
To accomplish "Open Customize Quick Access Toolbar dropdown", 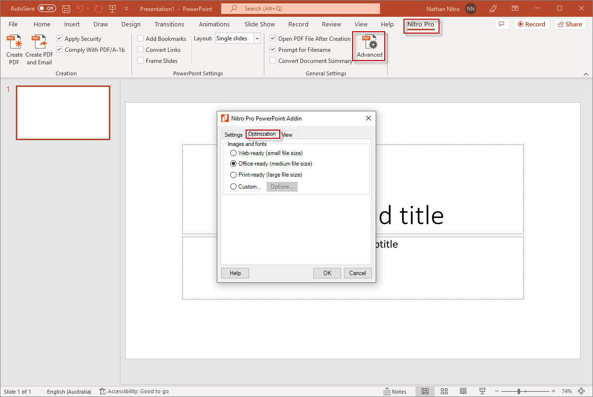I will click(x=126, y=9).
